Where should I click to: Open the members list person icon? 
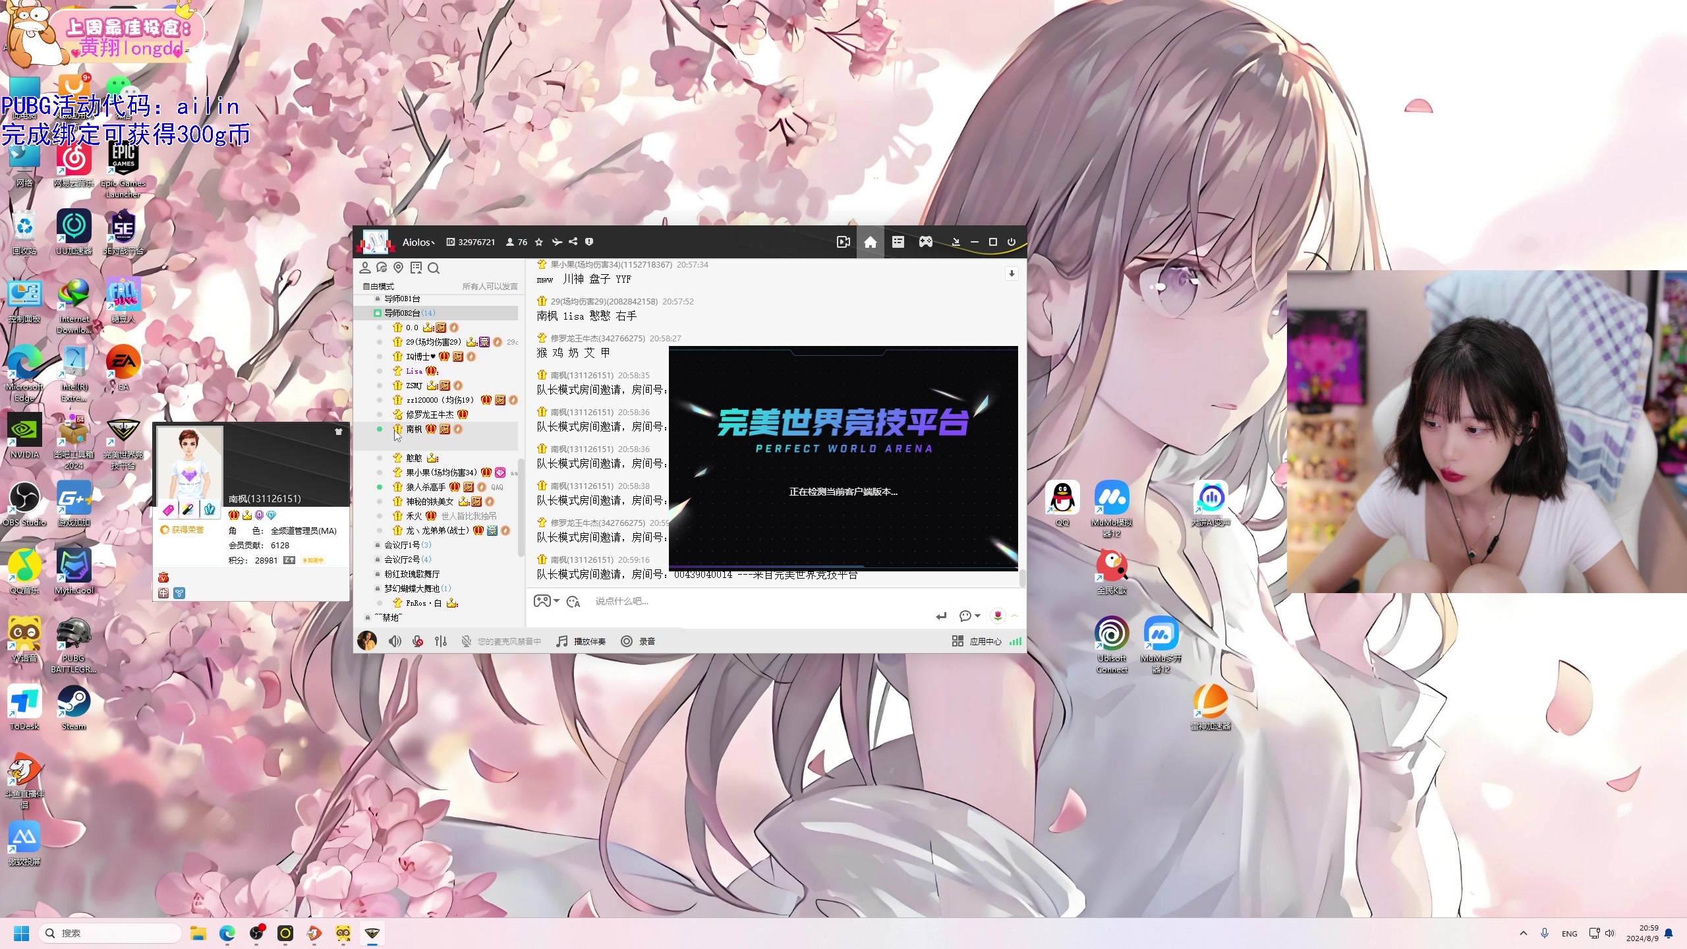point(365,268)
